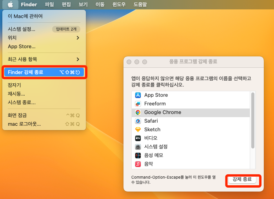Image resolution: width=274 pixels, height=199 pixels.
Task: Select 화면 잠금 menu item
Action: [x=44, y=116]
